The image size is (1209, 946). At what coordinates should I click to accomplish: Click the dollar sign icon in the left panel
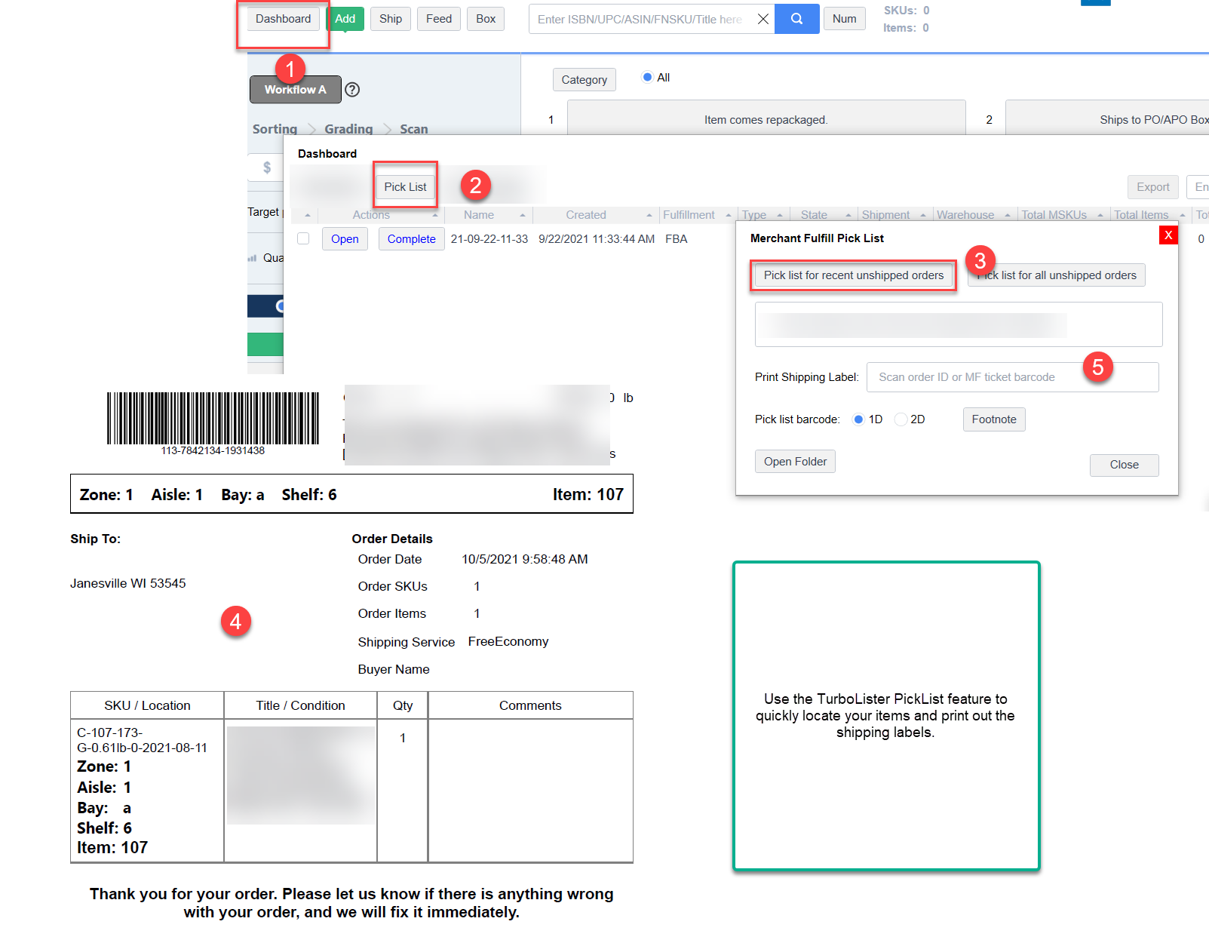click(x=267, y=167)
